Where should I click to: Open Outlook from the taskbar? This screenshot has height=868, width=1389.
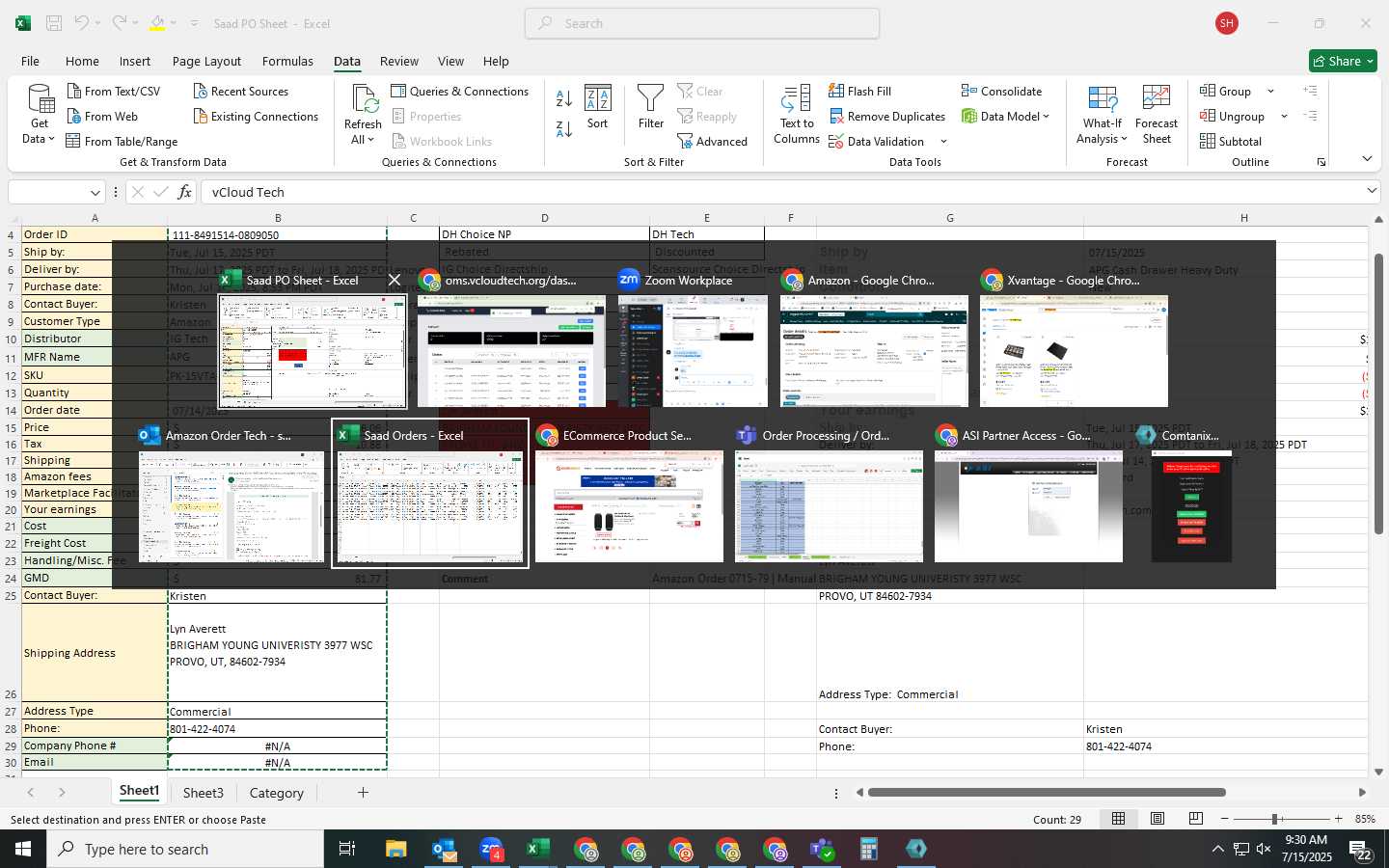point(444,849)
